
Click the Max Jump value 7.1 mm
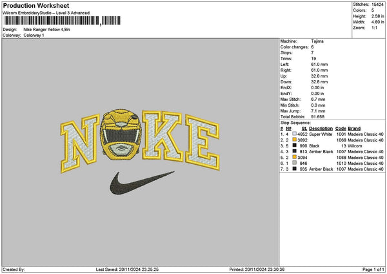click(318, 111)
